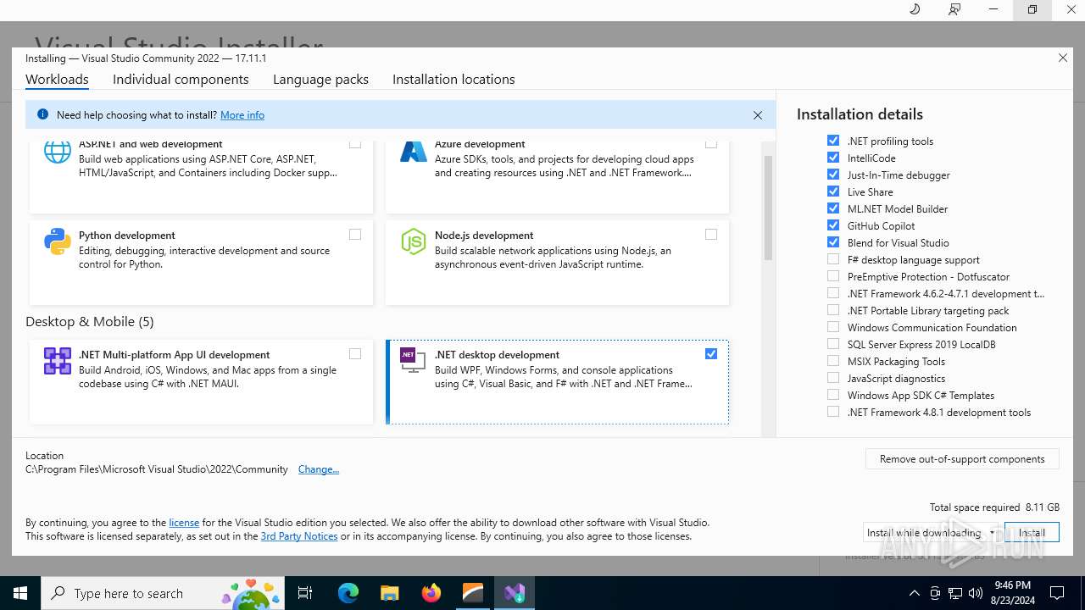Open the Sublime Text taskbar icon
This screenshot has height=610, width=1085.
coord(472,593)
